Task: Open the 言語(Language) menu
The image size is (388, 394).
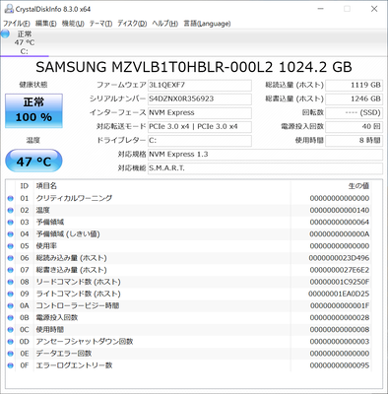Action: pos(207,24)
